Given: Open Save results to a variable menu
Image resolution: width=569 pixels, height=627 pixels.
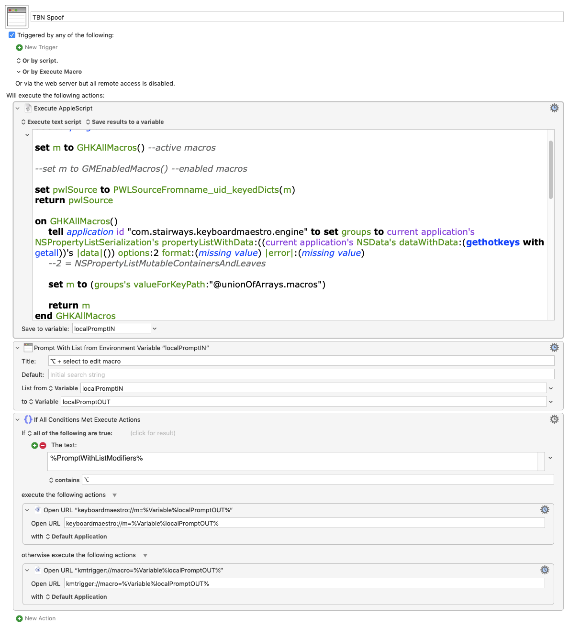Looking at the screenshot, I should (124, 122).
